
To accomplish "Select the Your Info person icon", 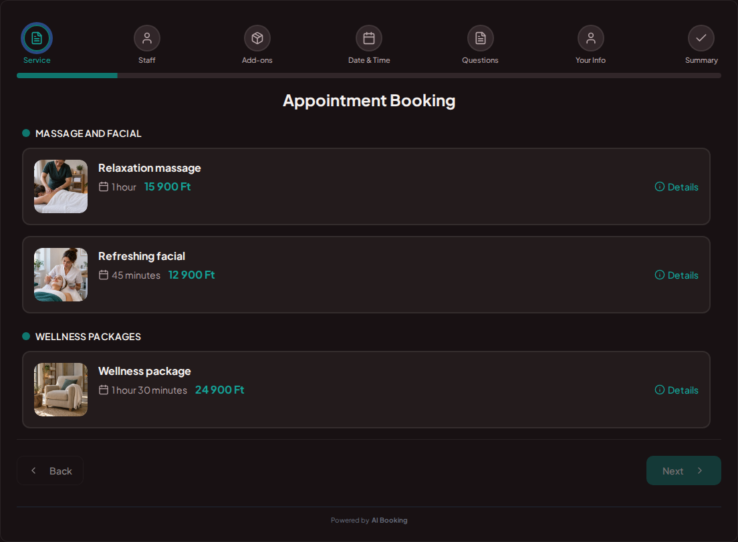I will pyautogui.click(x=591, y=38).
